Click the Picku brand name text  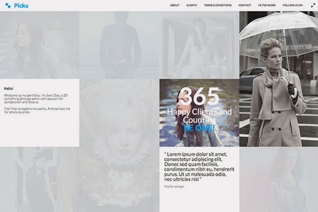[21, 6]
